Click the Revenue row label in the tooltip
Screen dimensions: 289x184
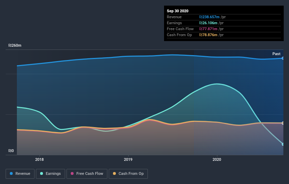click(x=174, y=17)
